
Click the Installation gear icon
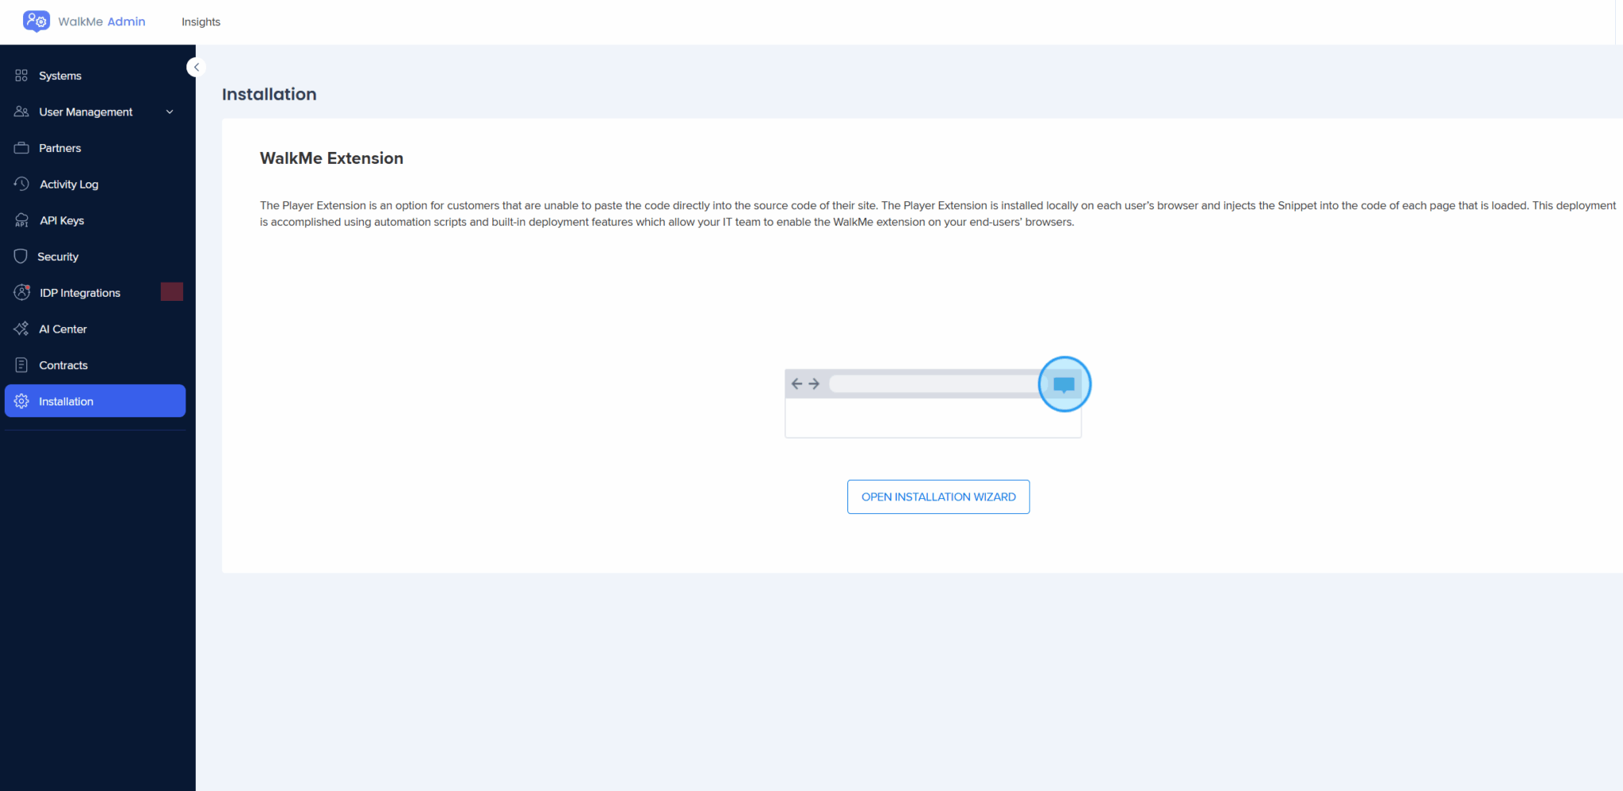(x=22, y=401)
